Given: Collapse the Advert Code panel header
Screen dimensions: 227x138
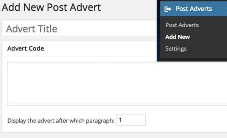Looking at the screenshot, I should pyautogui.click(x=79, y=48).
